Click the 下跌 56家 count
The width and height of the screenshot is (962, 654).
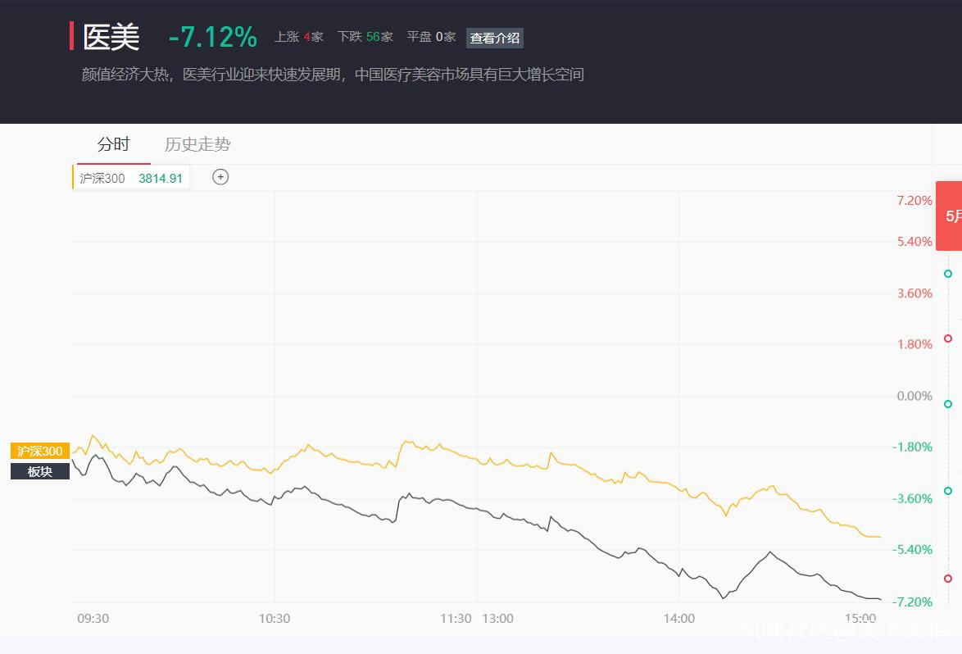pos(365,37)
